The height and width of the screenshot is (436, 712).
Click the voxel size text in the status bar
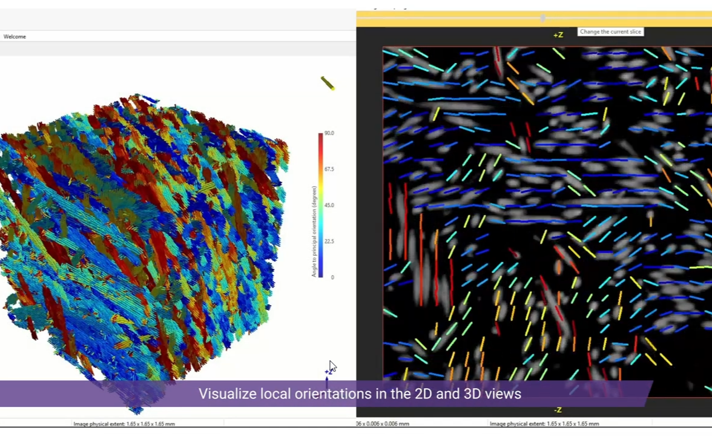pyautogui.click(x=383, y=424)
